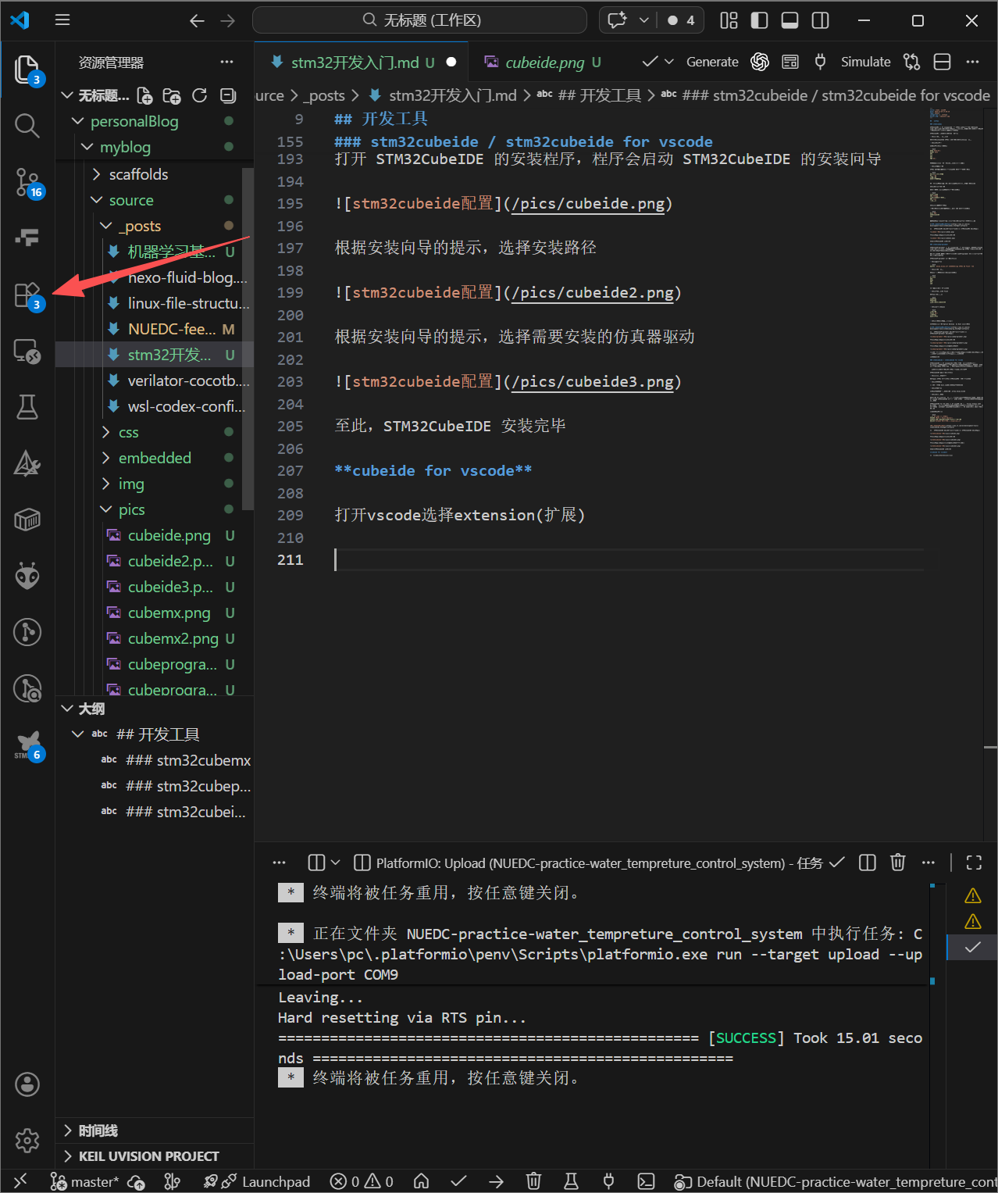
Task: Click PlatformIO upload arrow in status bar
Action: [x=496, y=1181]
